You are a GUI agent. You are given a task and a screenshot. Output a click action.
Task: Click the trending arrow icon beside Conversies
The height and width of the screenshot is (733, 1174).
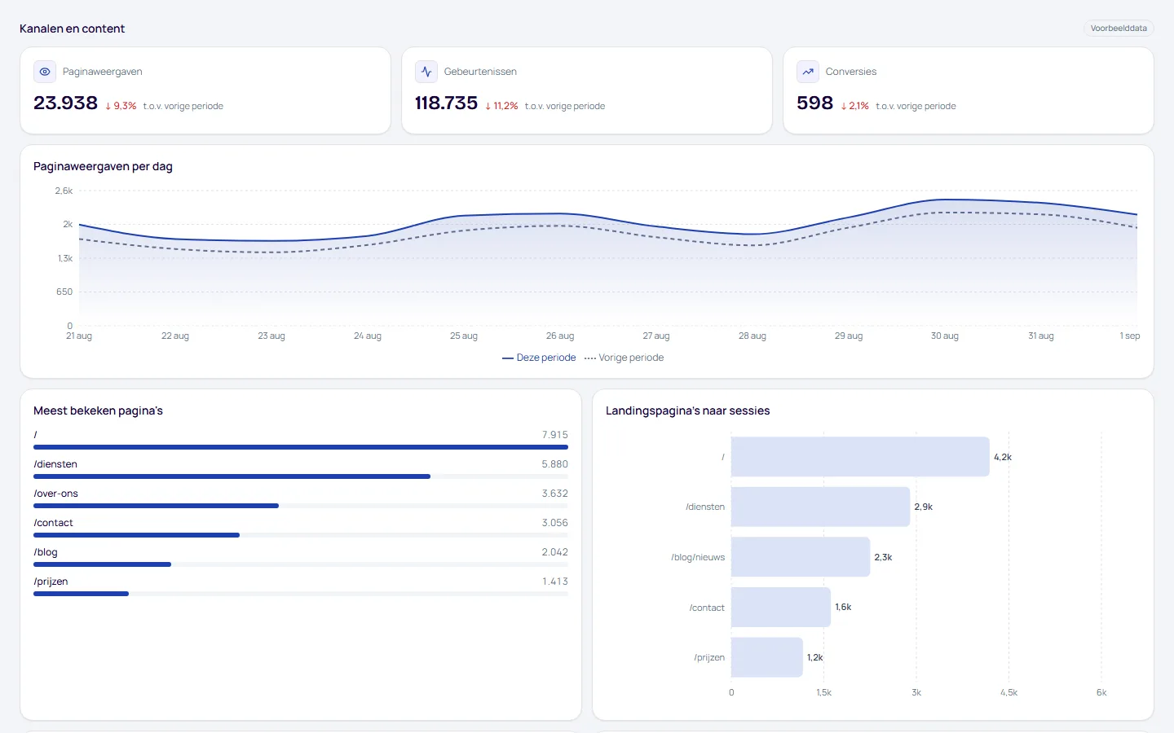coord(808,72)
